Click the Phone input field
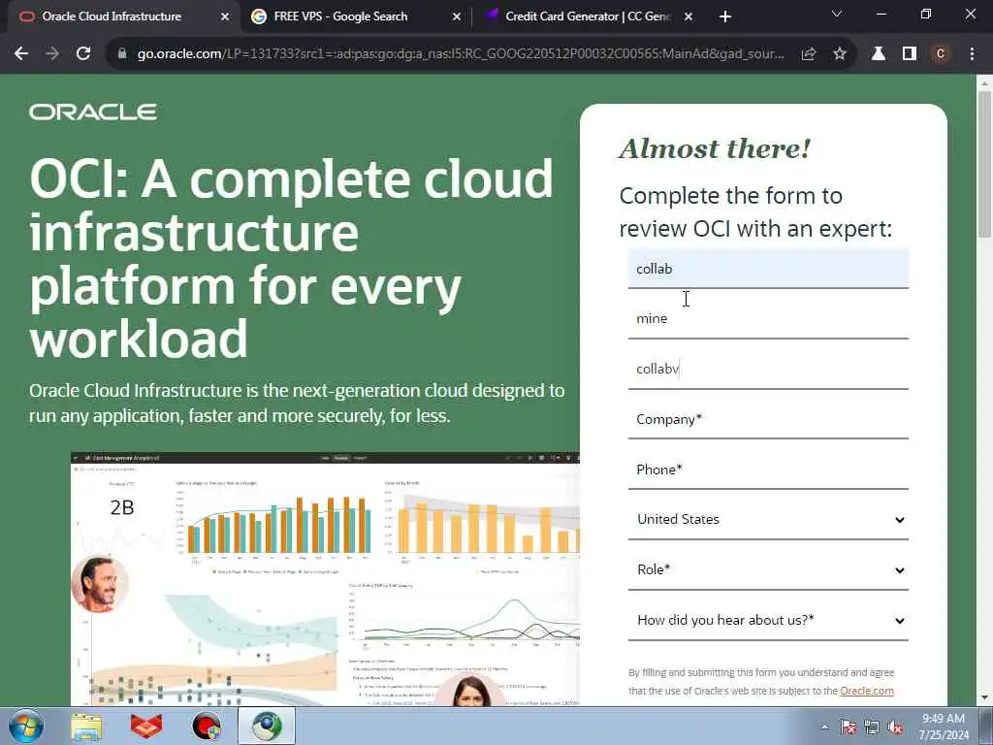 pos(768,470)
